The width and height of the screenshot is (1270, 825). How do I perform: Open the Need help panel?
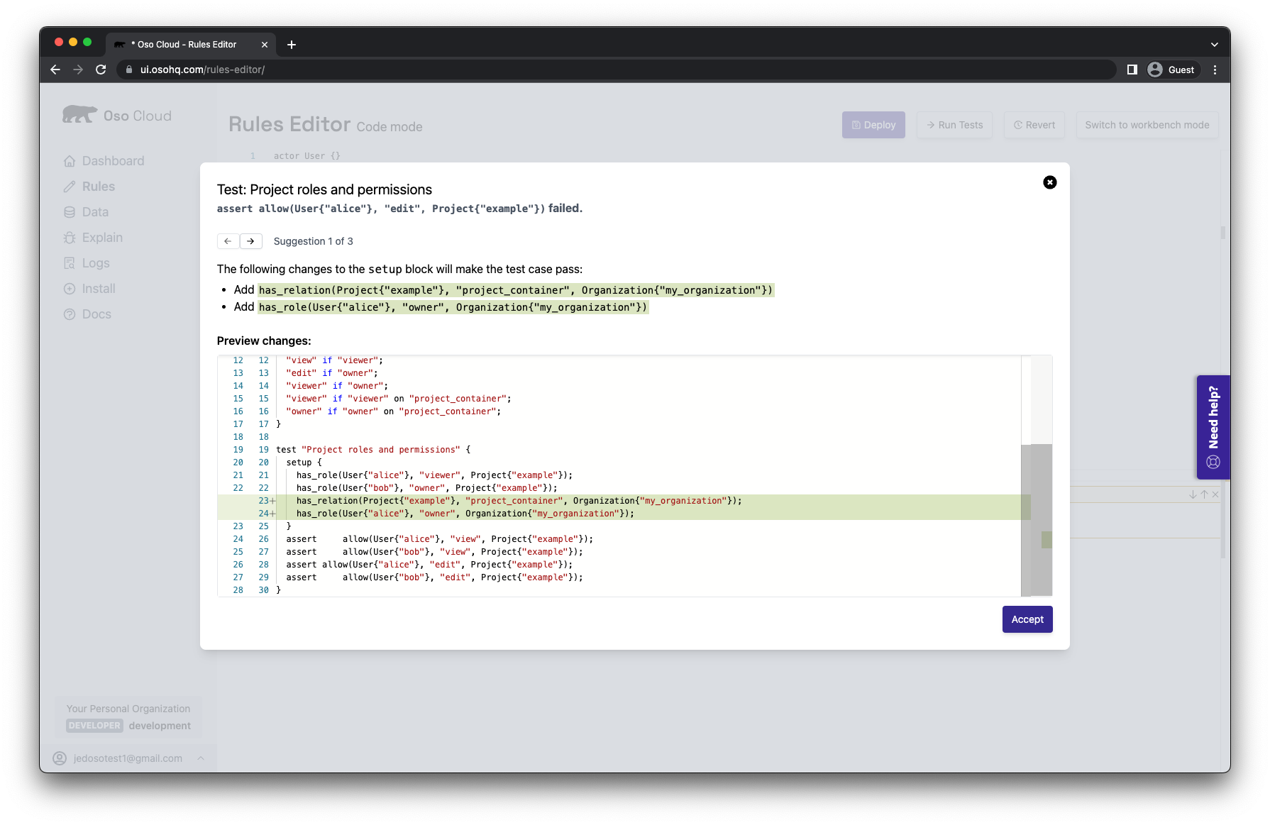coord(1213,427)
